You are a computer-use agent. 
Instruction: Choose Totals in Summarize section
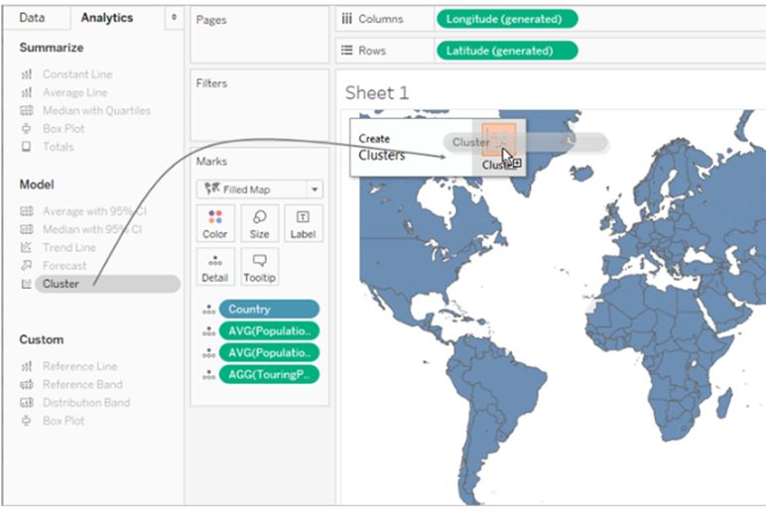point(59,147)
